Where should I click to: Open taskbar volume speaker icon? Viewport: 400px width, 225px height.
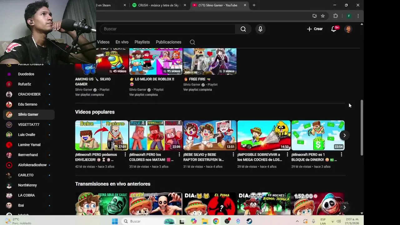tap(339, 221)
